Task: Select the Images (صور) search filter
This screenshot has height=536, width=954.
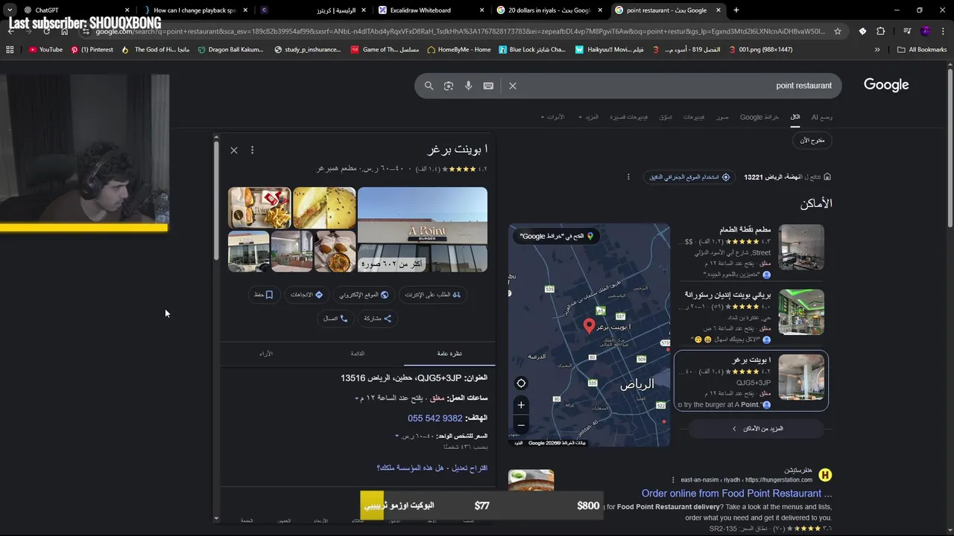Action: point(722,117)
